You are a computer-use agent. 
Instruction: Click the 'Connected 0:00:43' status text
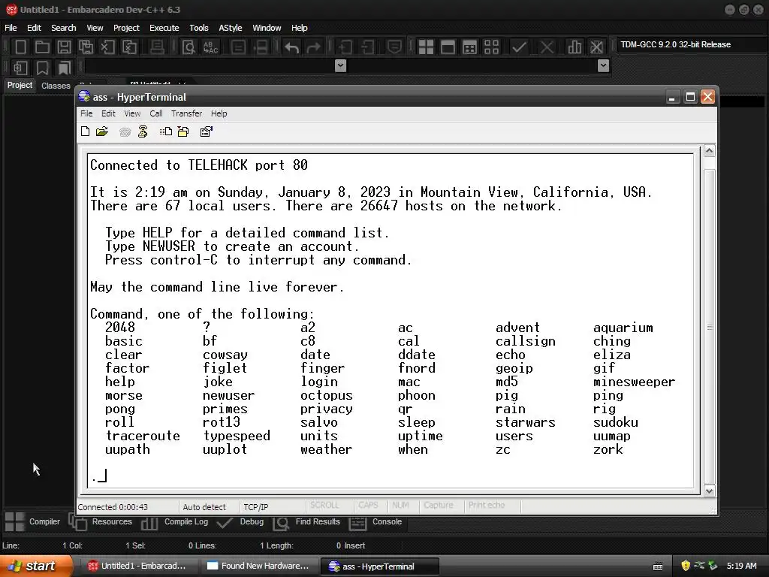[x=113, y=507]
